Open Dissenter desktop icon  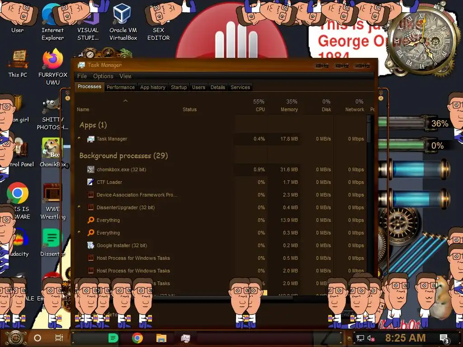(52, 242)
